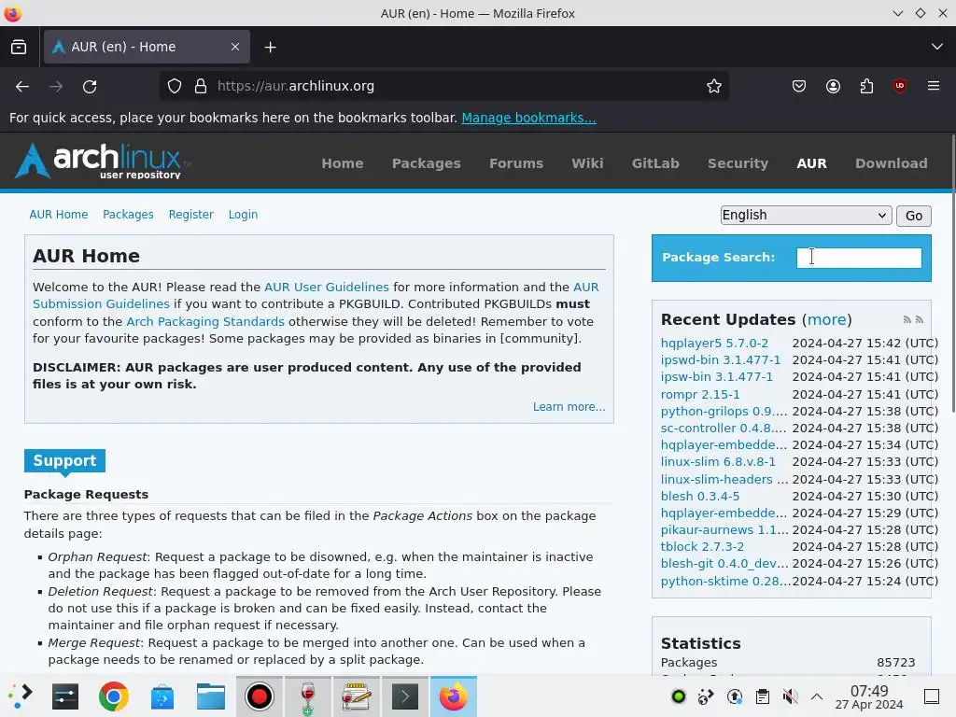Open the AUR User Guidelines link
This screenshot has width=956, height=717.
(x=326, y=287)
